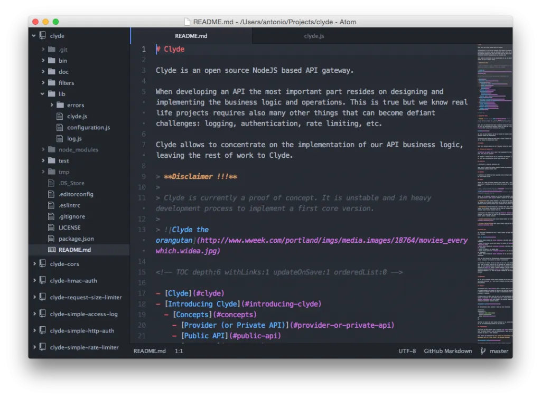Expand the errors folder chevron
541x399 pixels.
[x=52, y=104]
